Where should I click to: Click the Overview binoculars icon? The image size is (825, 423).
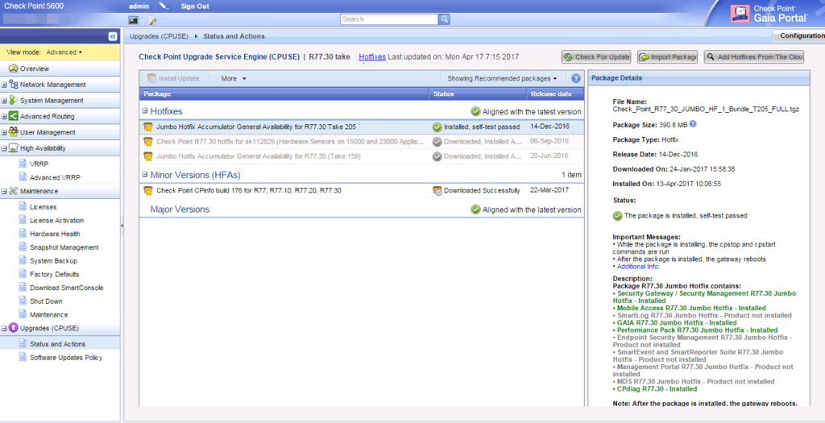13,68
